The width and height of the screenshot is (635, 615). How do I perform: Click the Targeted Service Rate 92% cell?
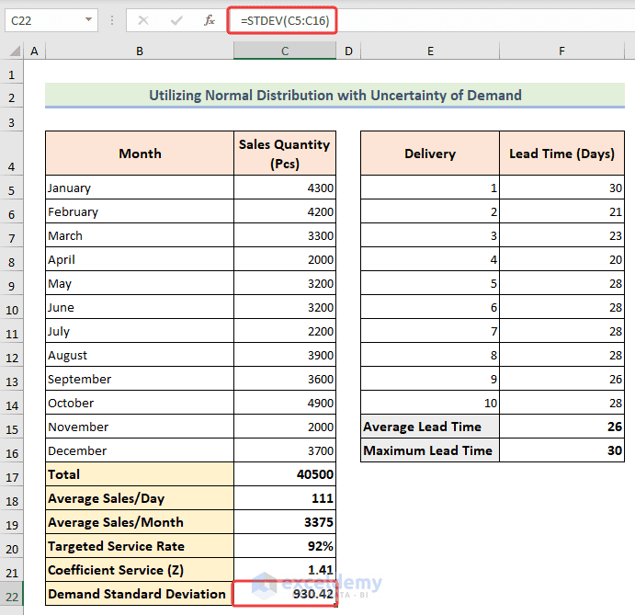click(x=285, y=546)
